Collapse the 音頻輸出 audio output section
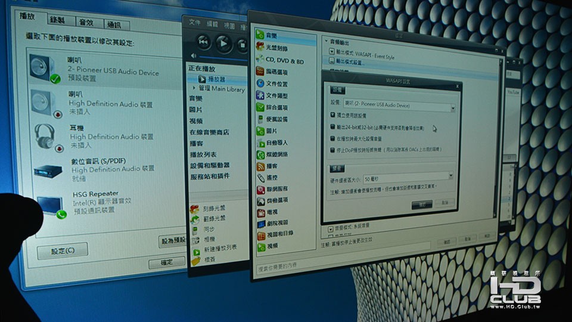Screen dimensions: 572x322 [x=327, y=41]
